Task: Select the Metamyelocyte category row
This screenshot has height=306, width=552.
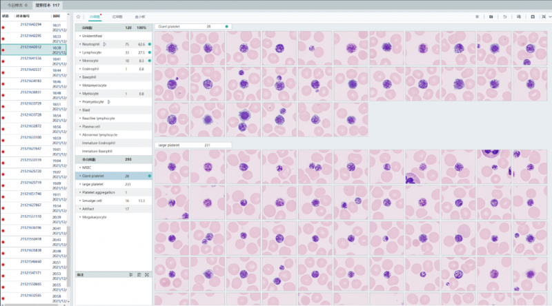Action: tap(113, 85)
